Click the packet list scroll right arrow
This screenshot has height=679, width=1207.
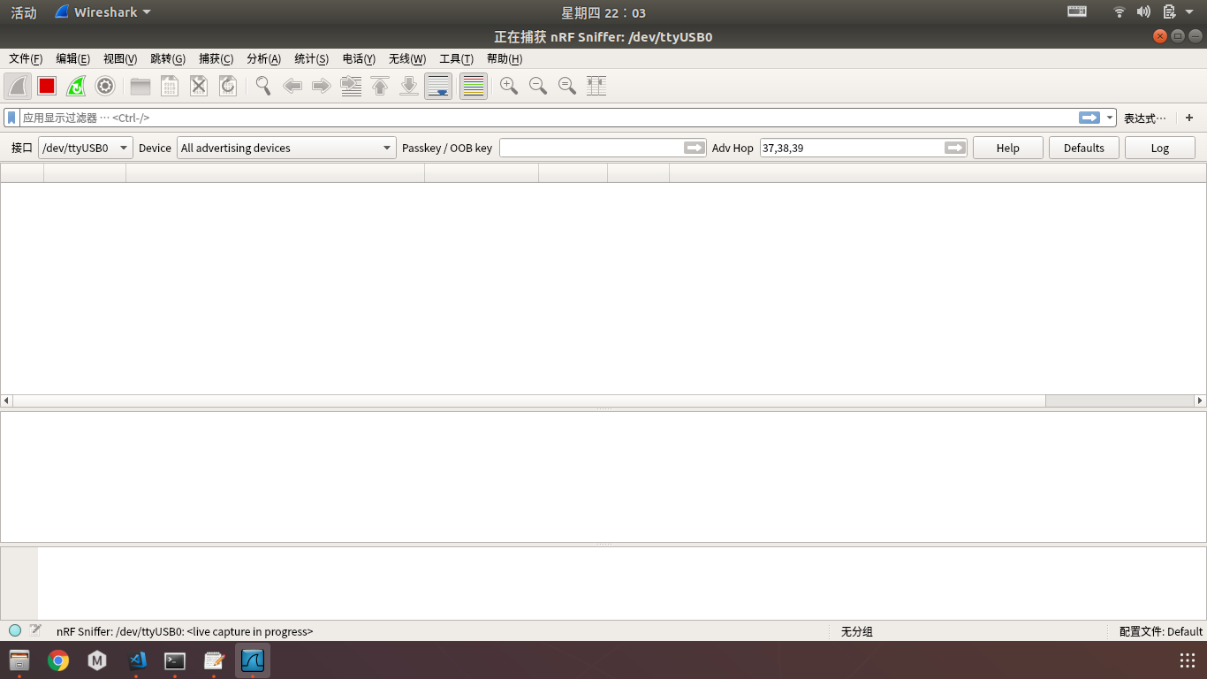point(1200,401)
